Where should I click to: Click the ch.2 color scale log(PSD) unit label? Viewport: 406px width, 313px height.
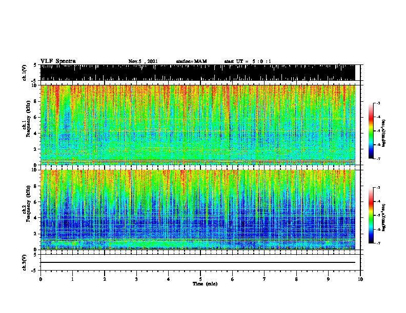[384, 217]
